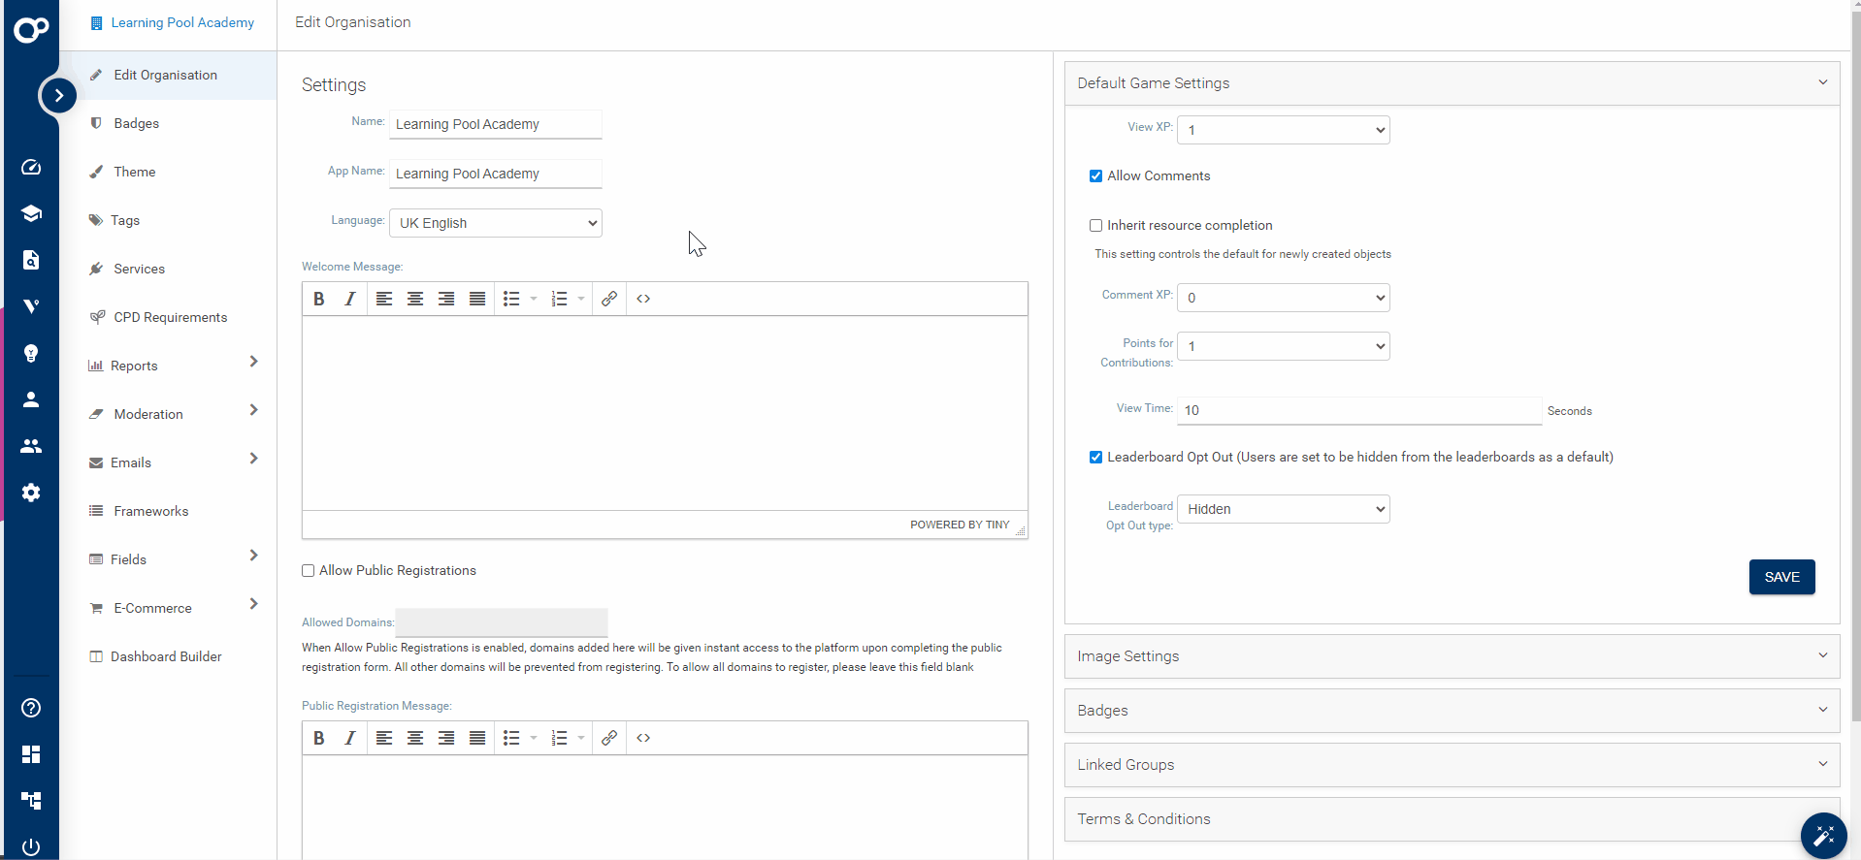Toggle bold in Welcome Message editor
Image resolution: width=1861 pixels, height=860 pixels.
pyautogui.click(x=318, y=299)
